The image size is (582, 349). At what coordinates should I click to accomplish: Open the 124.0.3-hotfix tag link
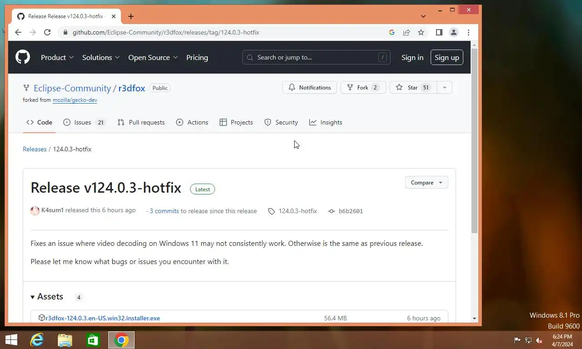[298, 211]
